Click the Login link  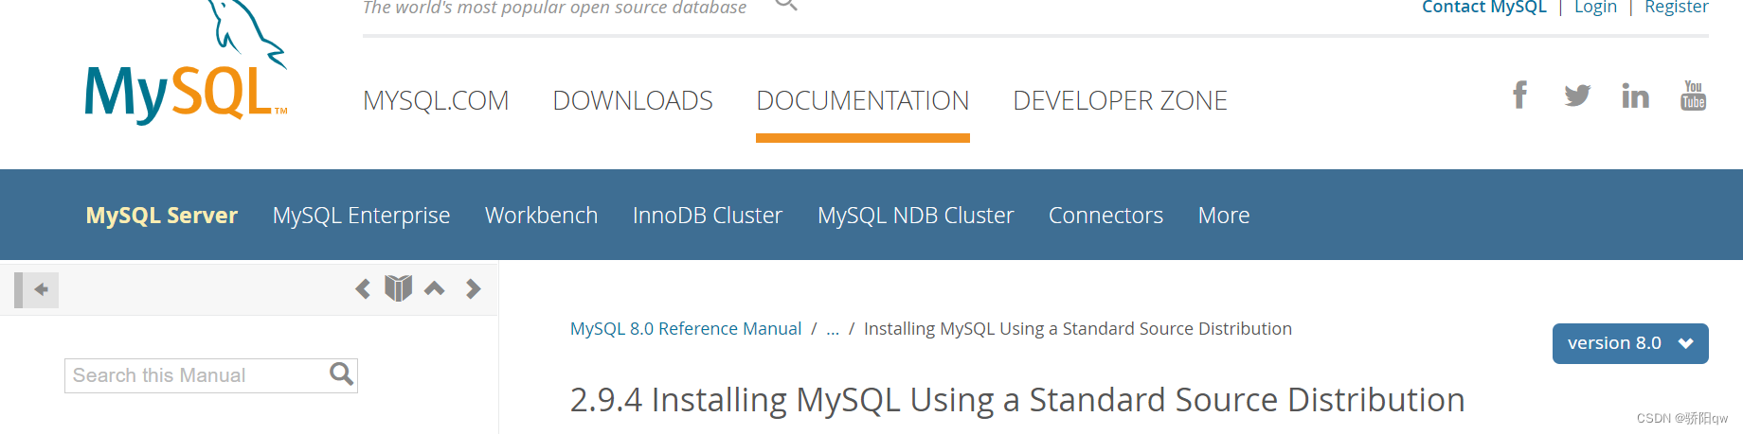[1595, 7]
